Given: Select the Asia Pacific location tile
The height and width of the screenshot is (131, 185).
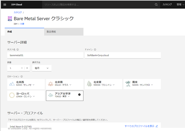Looking at the screenshot, I should [65, 95].
